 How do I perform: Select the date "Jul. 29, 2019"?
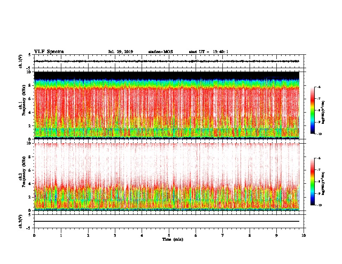[120, 52]
